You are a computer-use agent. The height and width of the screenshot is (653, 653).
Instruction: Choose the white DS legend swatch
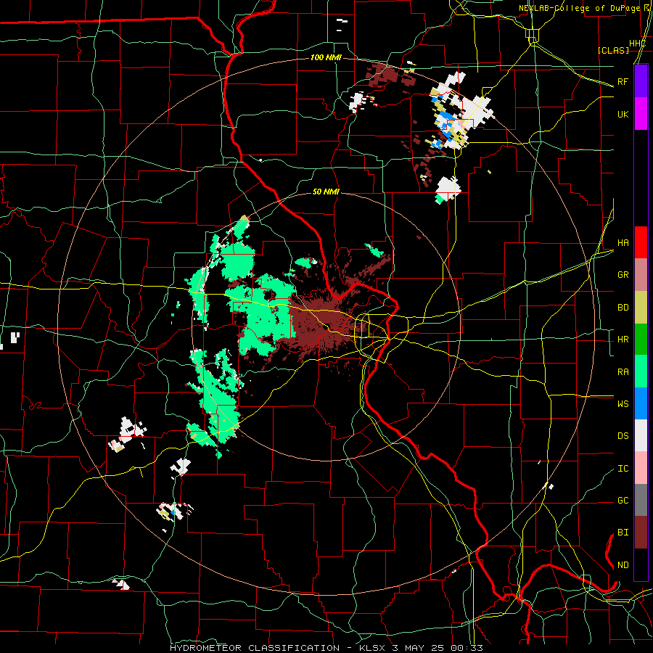(x=641, y=435)
